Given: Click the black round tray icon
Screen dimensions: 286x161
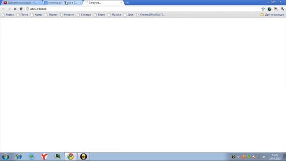Looking at the screenshot, I should (233, 157).
